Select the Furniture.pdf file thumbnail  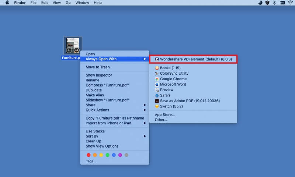pyautogui.click(x=73, y=45)
